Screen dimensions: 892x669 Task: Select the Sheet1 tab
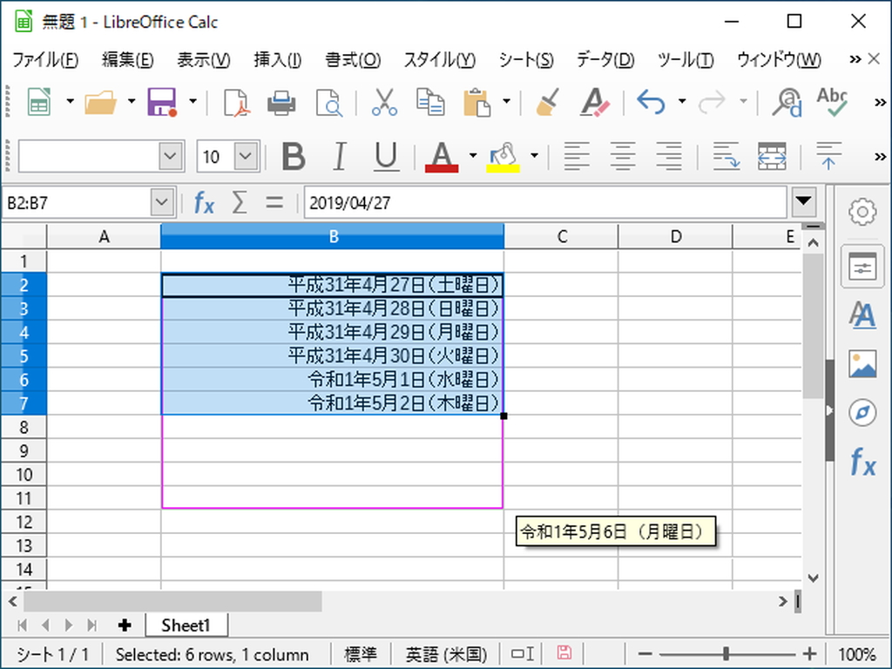186,625
